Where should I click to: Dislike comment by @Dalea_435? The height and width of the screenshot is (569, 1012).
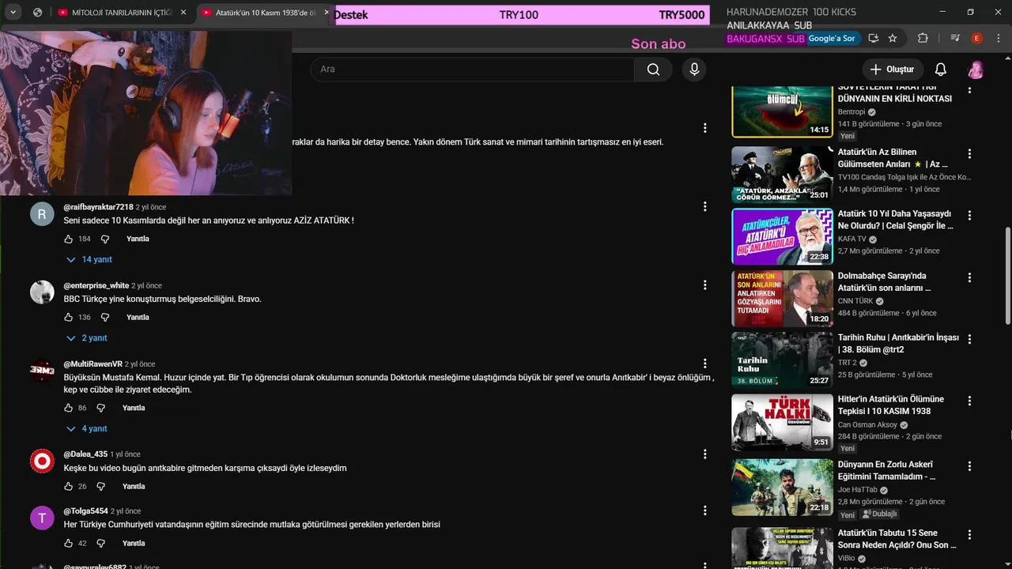point(100,486)
